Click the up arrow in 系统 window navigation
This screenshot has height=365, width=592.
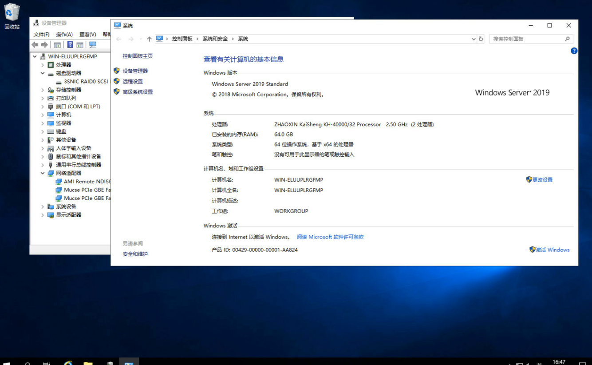149,39
